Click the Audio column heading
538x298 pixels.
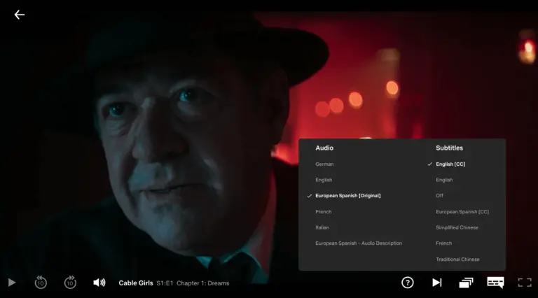[x=324, y=148]
